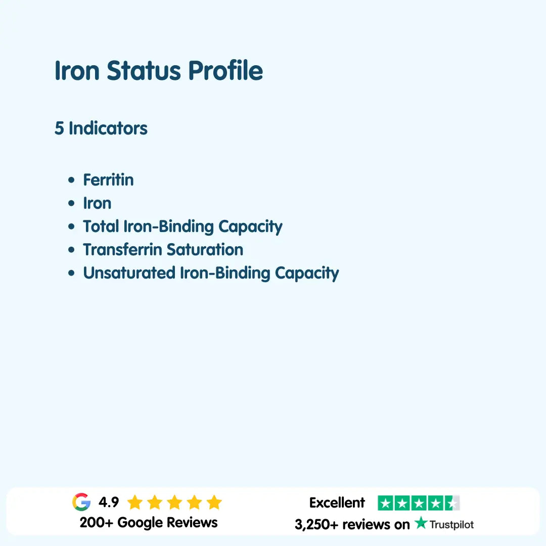Click the fifth yellow Google rating star
Viewport: 546px width, 546px height.
click(214, 503)
